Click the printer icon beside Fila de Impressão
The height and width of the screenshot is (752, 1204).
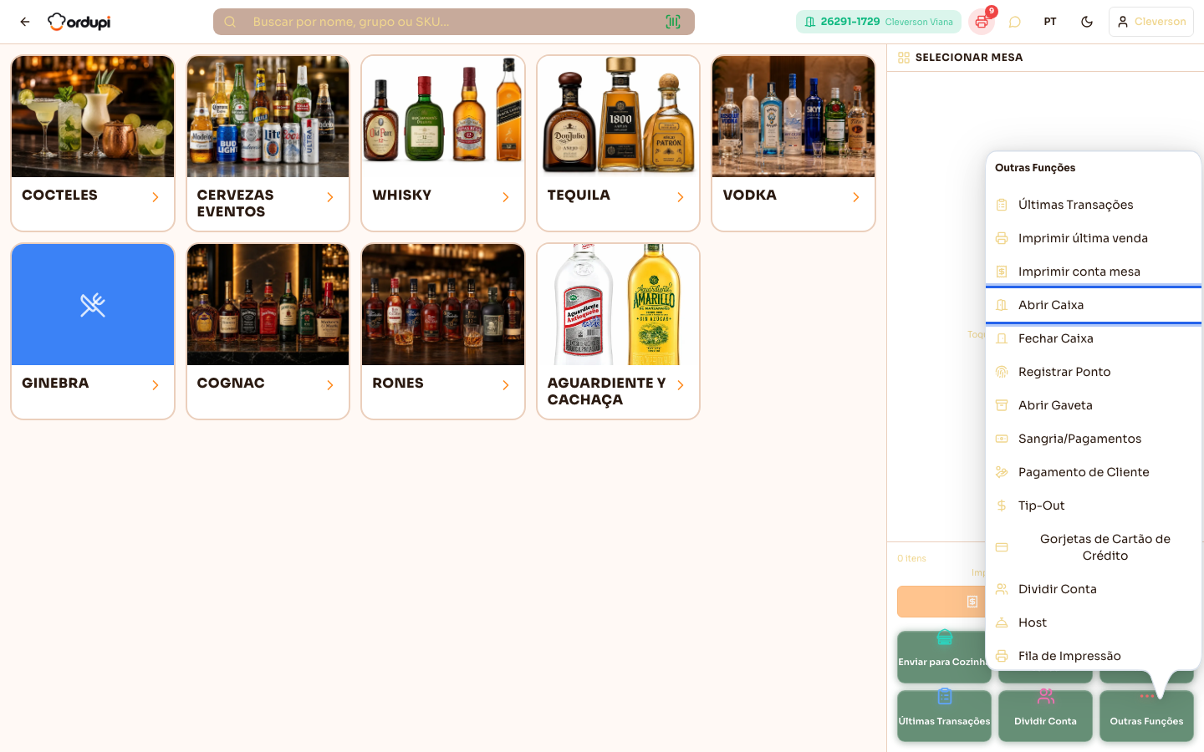click(x=1002, y=656)
